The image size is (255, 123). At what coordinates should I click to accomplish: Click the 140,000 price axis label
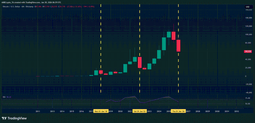tap(248, 18)
